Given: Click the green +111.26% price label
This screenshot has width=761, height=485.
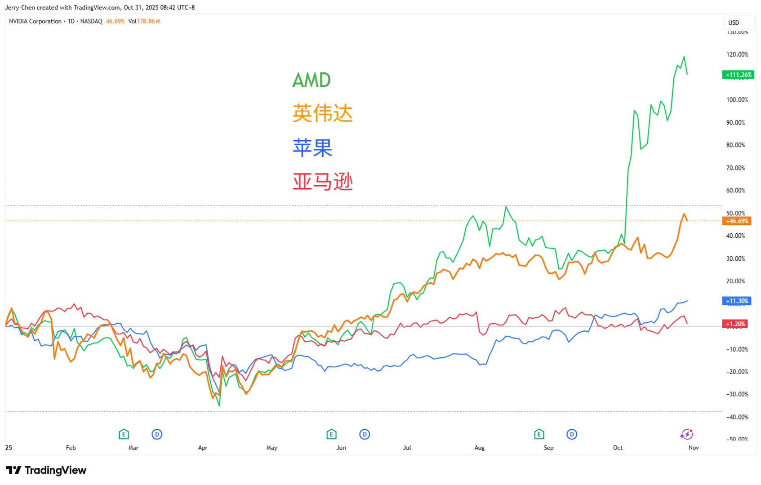Looking at the screenshot, I should (739, 75).
